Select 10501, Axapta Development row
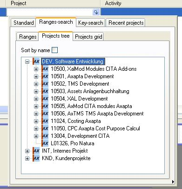182x189 pixels. tap(82, 76)
